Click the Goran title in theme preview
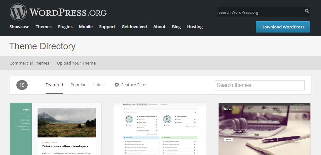The height and width of the screenshot is (155, 321). click(228, 109)
